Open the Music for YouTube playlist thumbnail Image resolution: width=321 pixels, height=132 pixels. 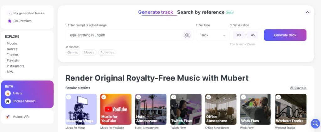tap(116, 109)
